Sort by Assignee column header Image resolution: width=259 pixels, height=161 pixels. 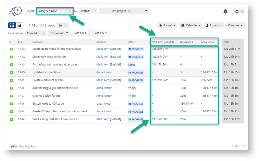tap(101, 42)
